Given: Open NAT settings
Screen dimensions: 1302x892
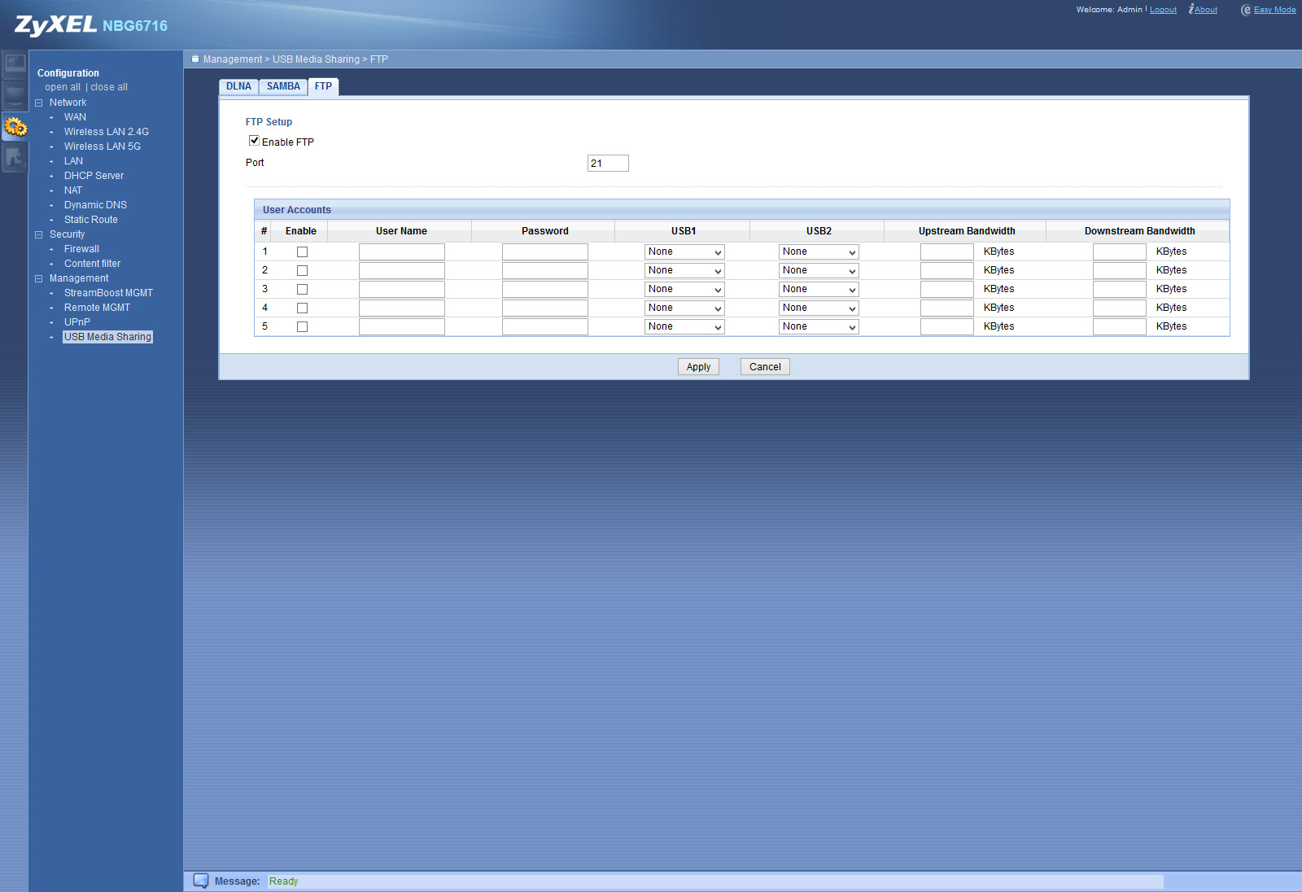Looking at the screenshot, I should click(x=73, y=190).
